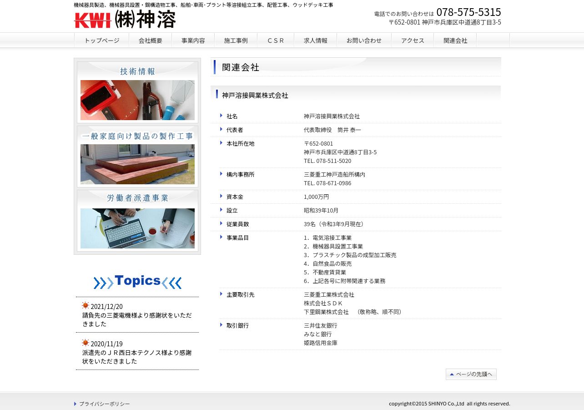
Task: Click the sun icon beside 2020/11/19
Action: 86,343
